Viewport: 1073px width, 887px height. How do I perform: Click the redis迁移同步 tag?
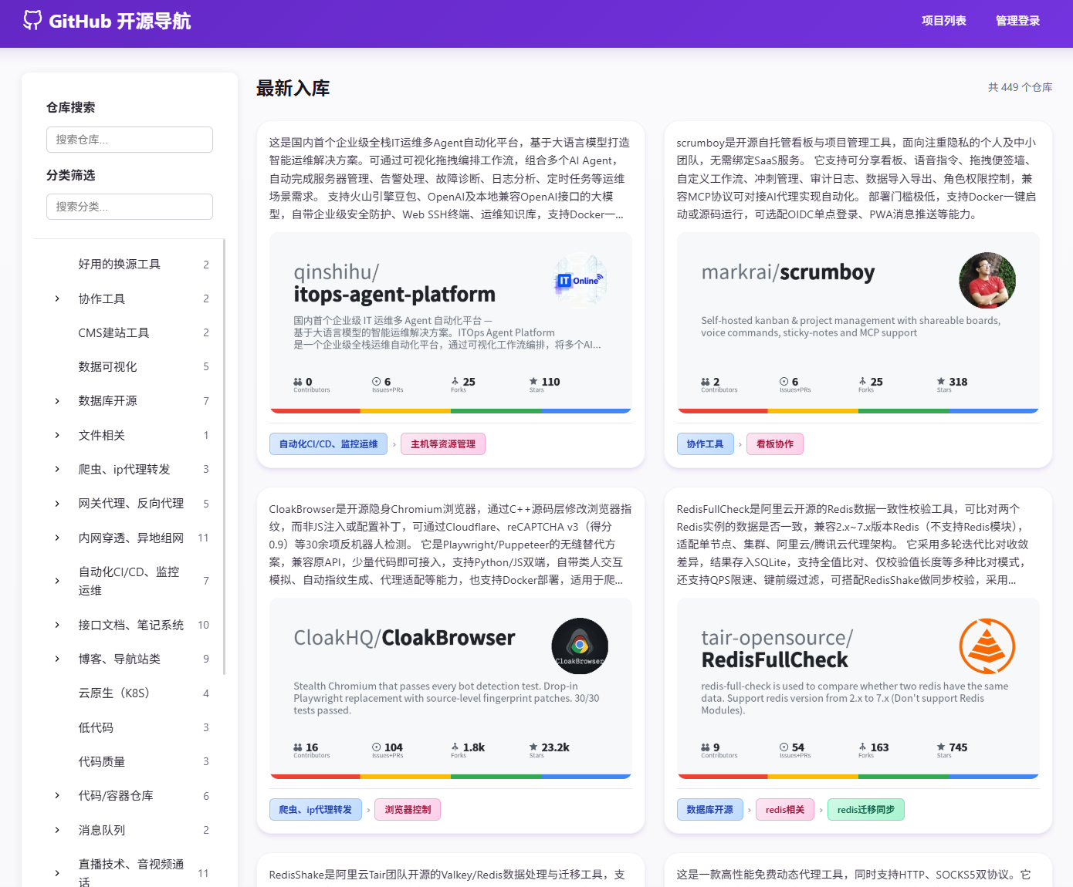click(865, 810)
